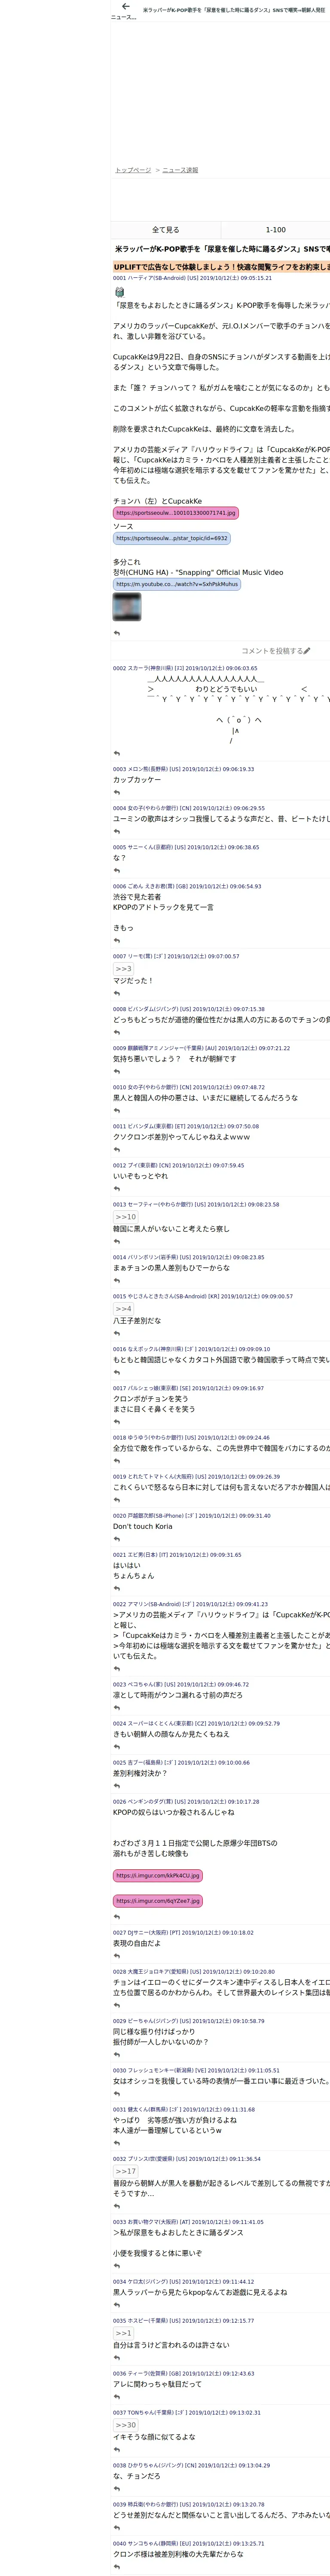330x2576 pixels.
Task: Reply to post 0014 バリンボリン with arrow icon
Action: pos(117,1281)
